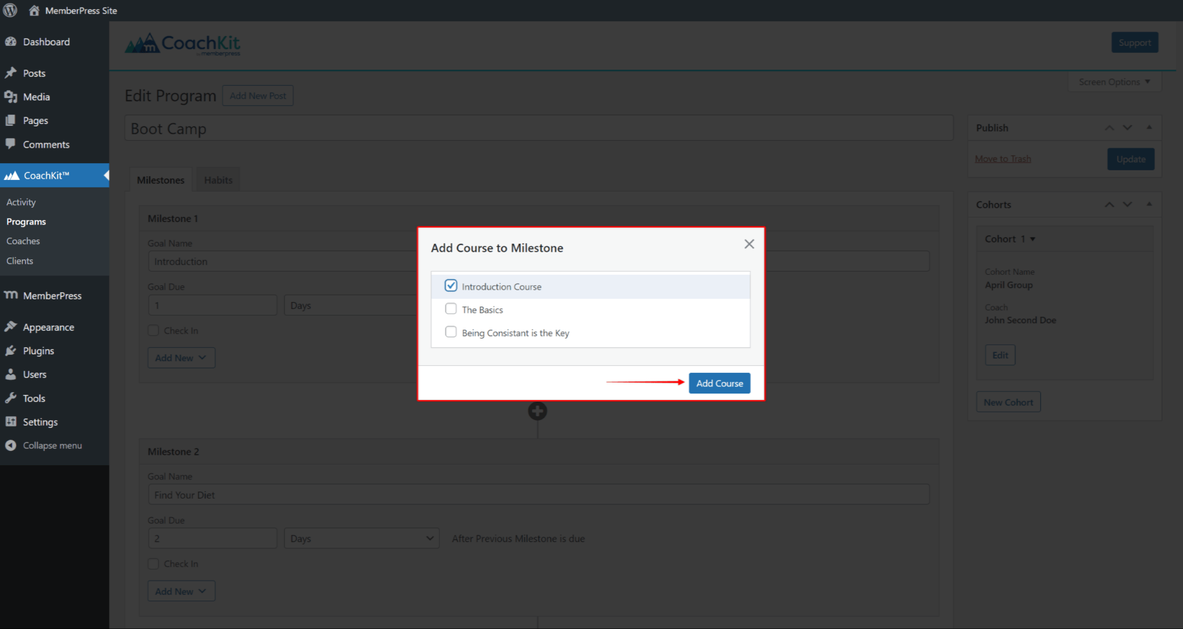Click the CoachKit logo in header
The width and height of the screenshot is (1183, 629).
pyautogui.click(x=183, y=44)
